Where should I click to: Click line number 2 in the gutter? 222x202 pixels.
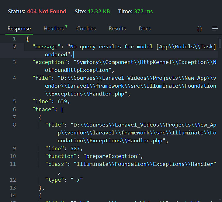point(14,47)
